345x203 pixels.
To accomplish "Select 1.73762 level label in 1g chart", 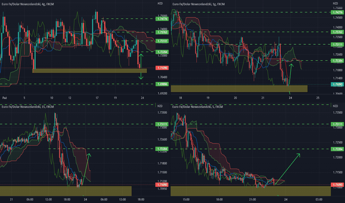I will point(337,32).
